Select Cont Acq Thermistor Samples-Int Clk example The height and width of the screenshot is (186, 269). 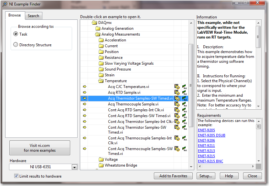(141, 122)
